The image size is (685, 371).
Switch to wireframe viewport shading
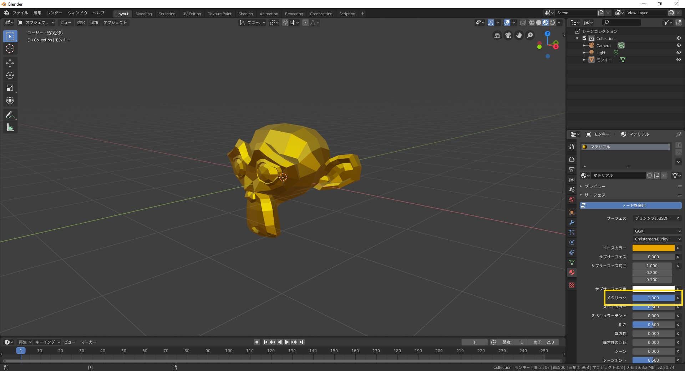point(532,22)
